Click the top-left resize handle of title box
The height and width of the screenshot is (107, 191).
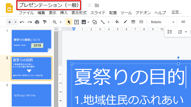coord(72,64)
